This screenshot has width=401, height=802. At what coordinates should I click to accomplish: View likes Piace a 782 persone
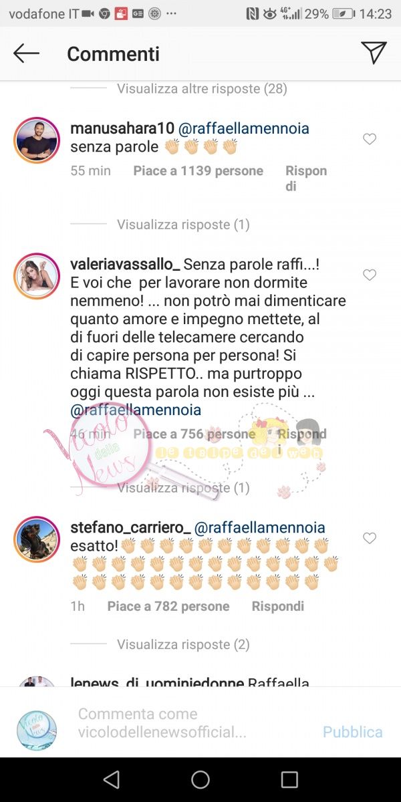(x=168, y=606)
